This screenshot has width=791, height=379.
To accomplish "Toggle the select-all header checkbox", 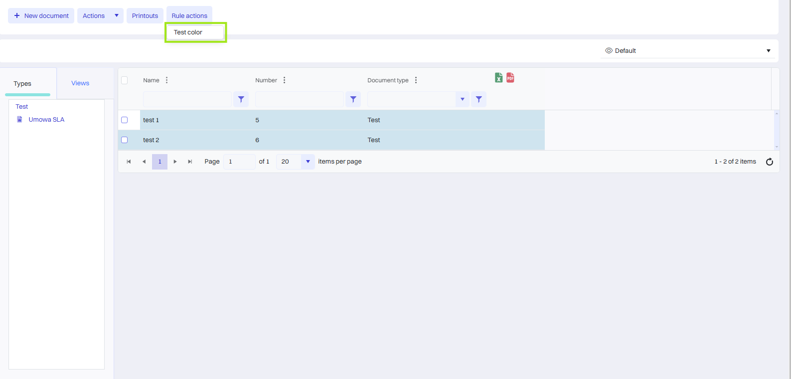I will coord(125,80).
